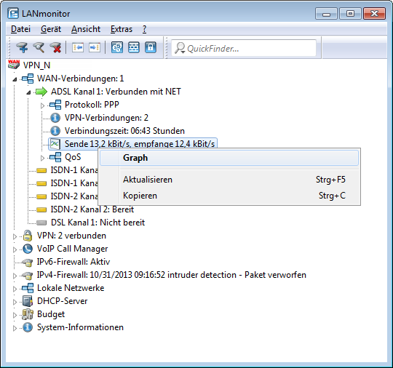Collapse the WAN-Verbindungen: 1 node
393x368 pixels.
[x=15, y=79]
